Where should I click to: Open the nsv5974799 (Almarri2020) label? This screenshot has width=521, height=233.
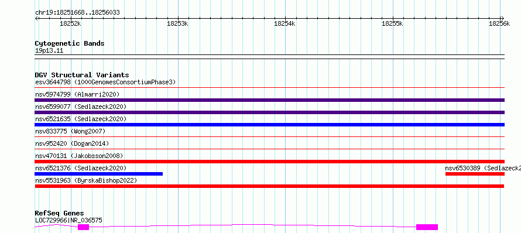pos(77,94)
